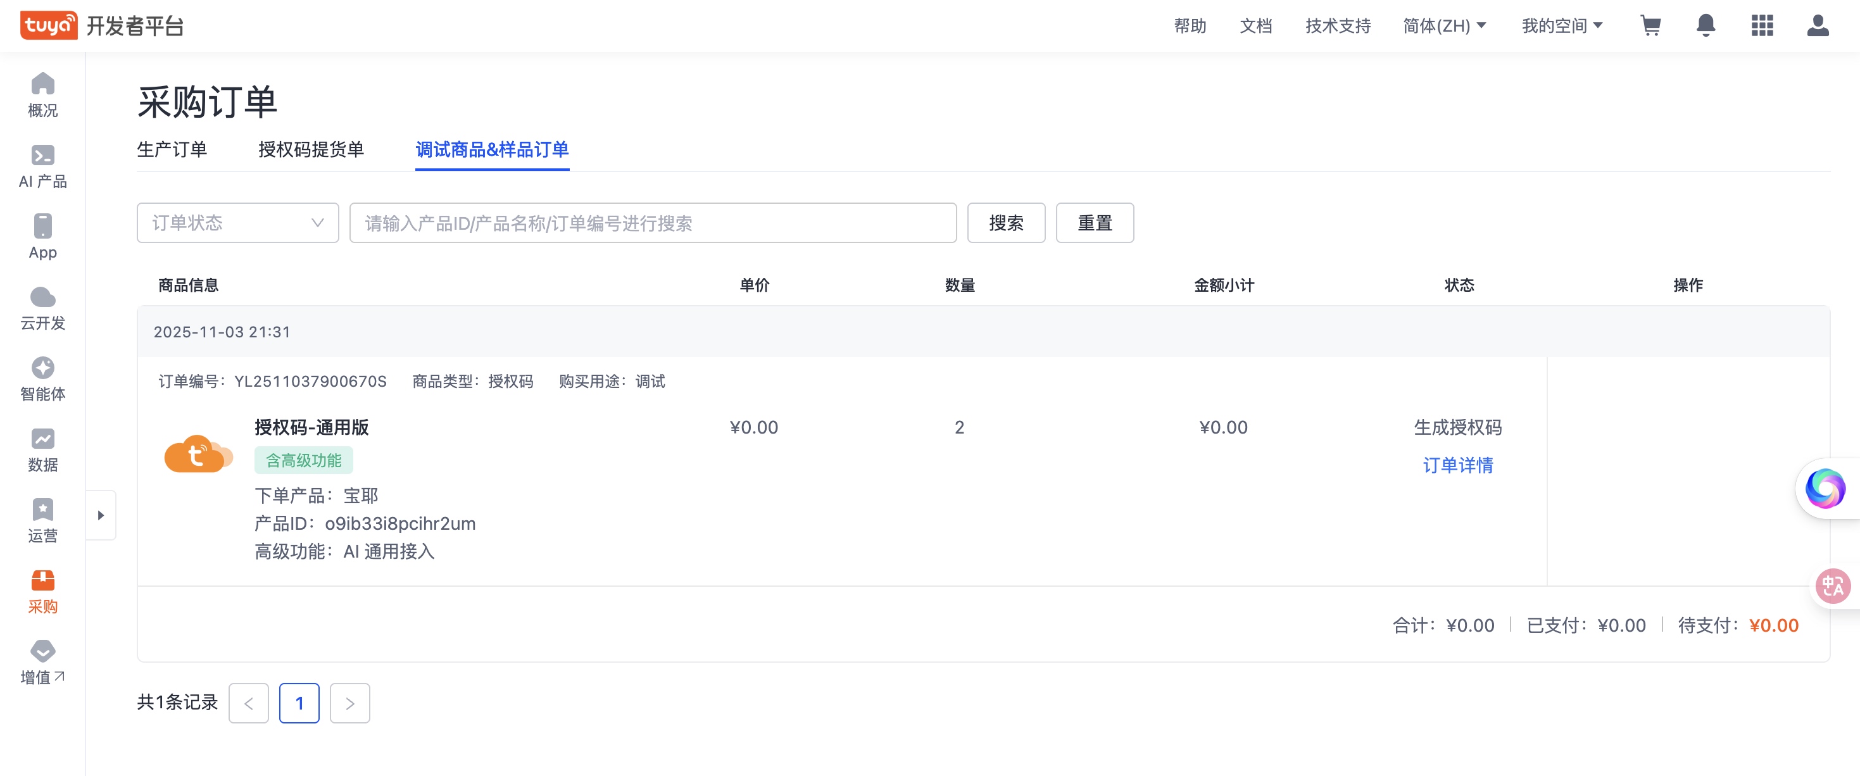The width and height of the screenshot is (1860, 776).
Task: Focus the product ID search field
Action: pyautogui.click(x=653, y=223)
